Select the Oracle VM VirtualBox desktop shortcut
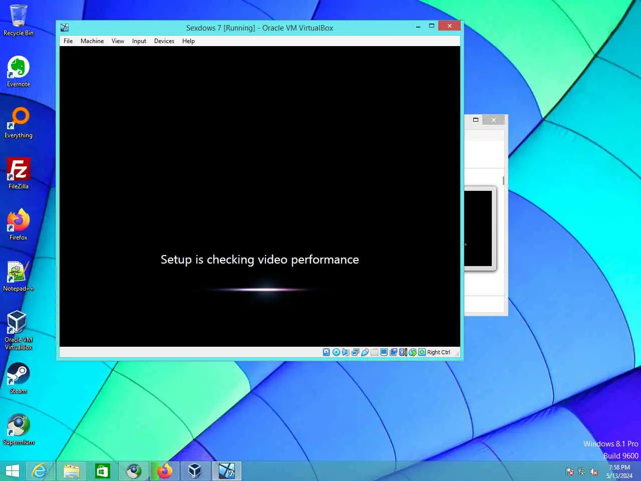This screenshot has width=641, height=481. point(19,330)
